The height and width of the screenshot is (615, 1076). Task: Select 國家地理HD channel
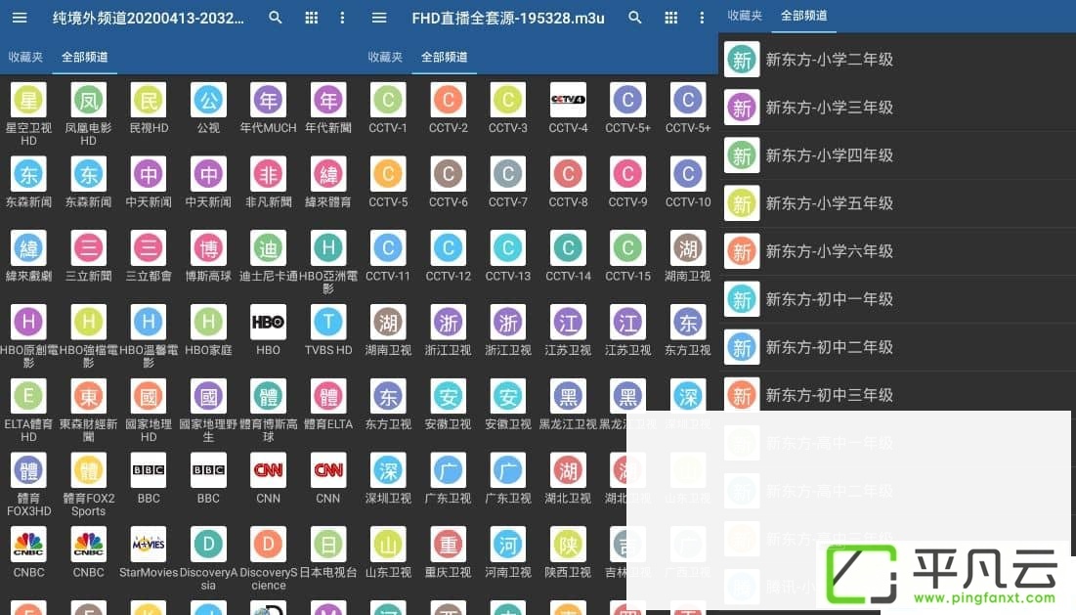tap(149, 410)
